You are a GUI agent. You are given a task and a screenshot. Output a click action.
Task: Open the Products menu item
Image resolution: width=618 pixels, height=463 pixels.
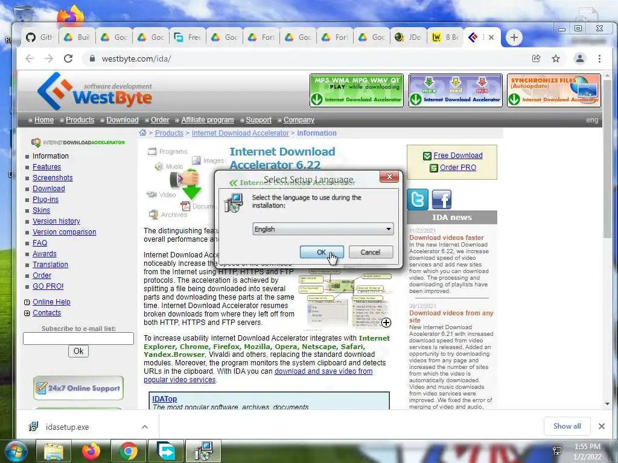80,120
